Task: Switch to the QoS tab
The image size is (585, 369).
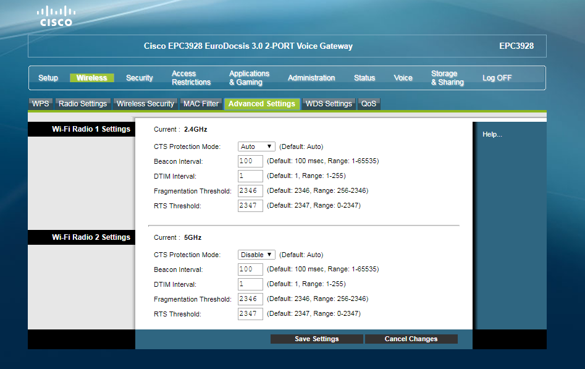Action: 369,104
